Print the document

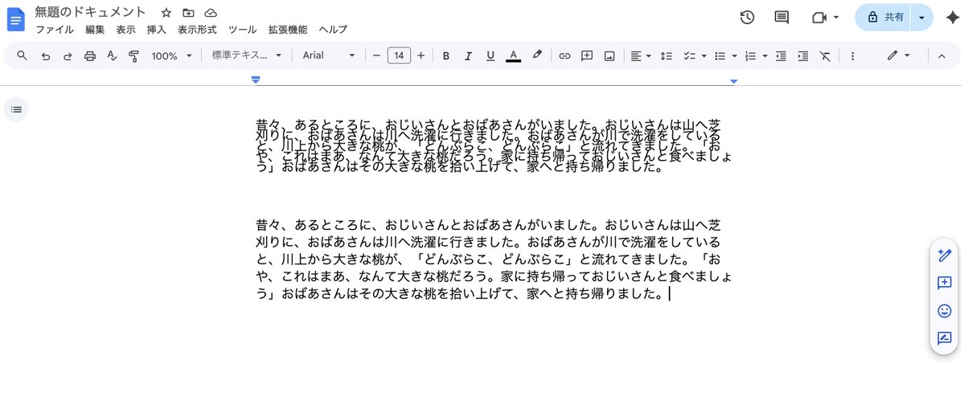point(90,56)
